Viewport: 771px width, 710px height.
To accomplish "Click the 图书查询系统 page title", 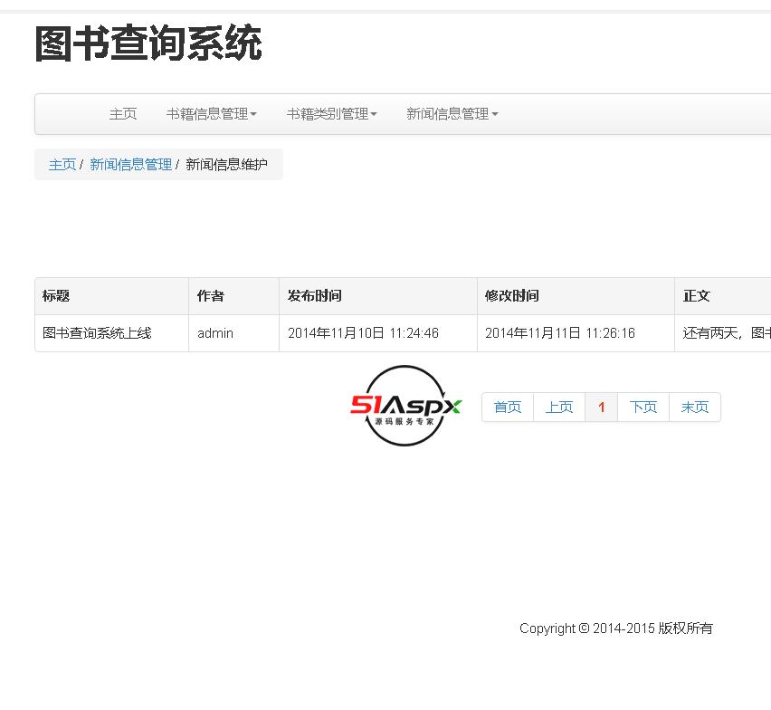I will [148, 43].
